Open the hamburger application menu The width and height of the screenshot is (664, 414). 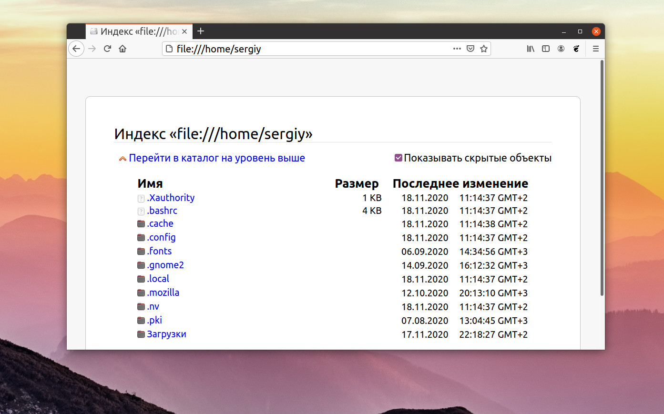tap(596, 49)
